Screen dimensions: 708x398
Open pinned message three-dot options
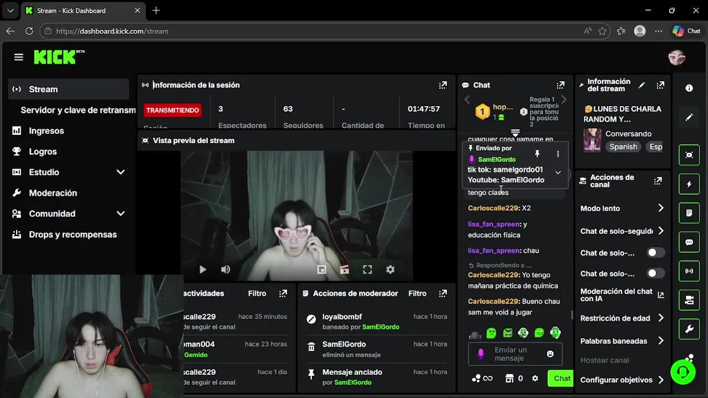[x=558, y=154]
